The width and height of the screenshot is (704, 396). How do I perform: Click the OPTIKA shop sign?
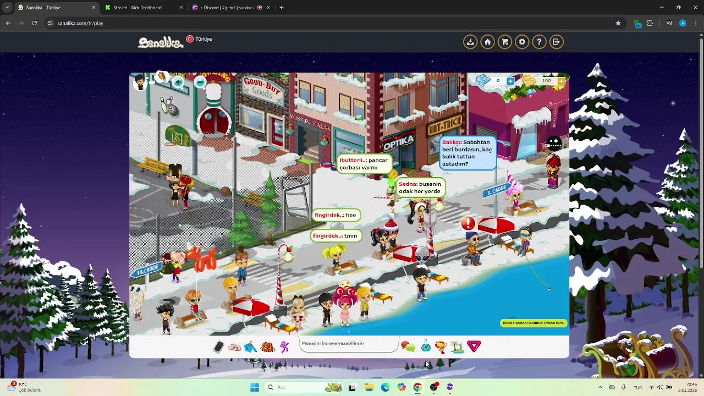pos(398,141)
